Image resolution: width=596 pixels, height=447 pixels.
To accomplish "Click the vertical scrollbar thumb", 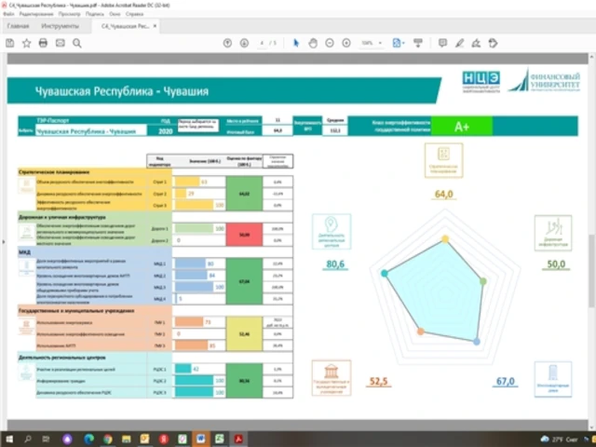I will [x=591, y=270].
